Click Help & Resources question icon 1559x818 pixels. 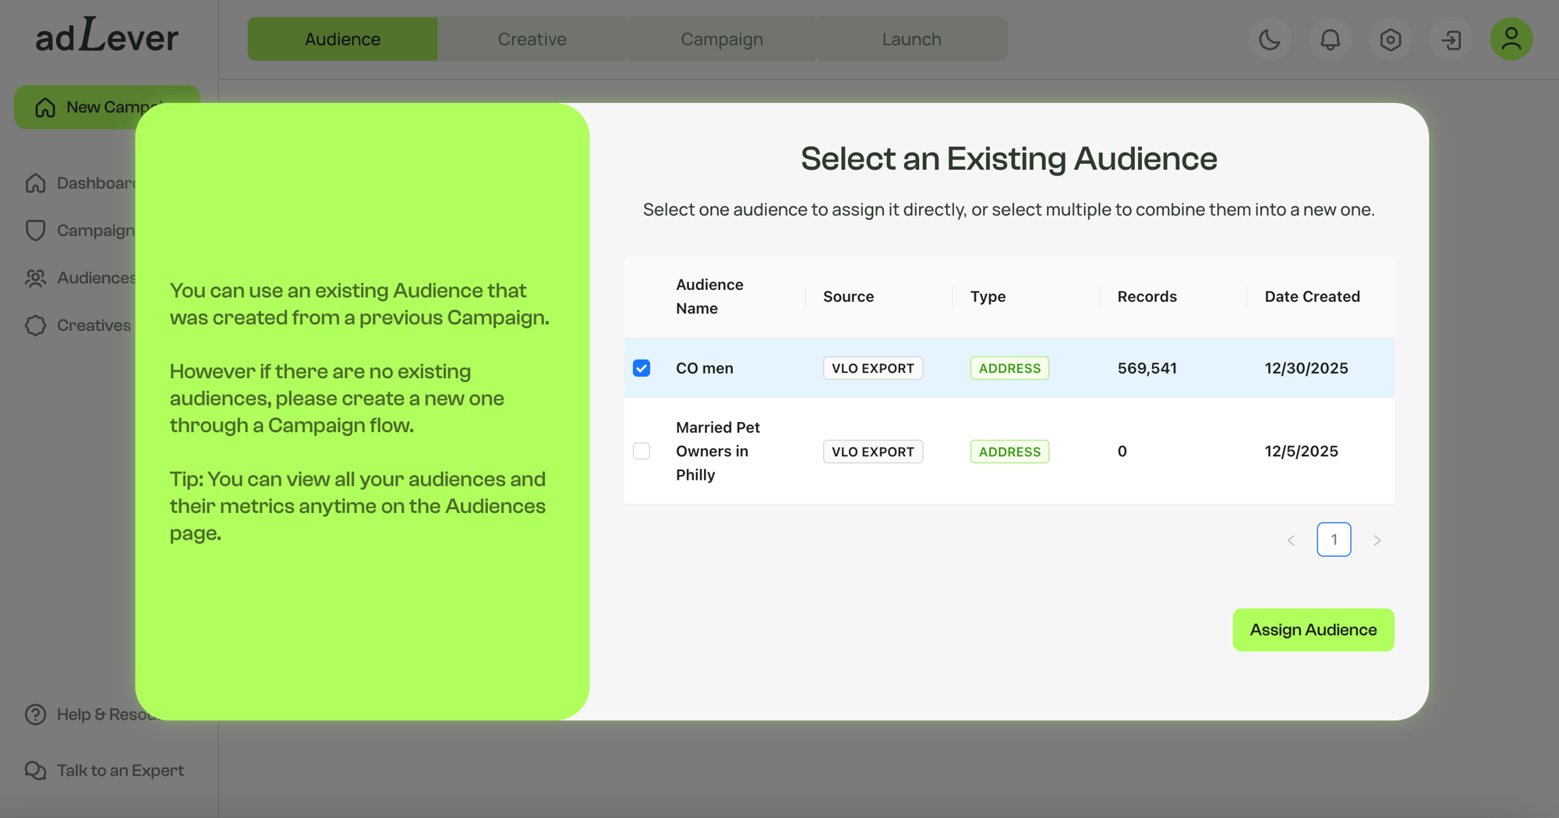pyautogui.click(x=36, y=714)
